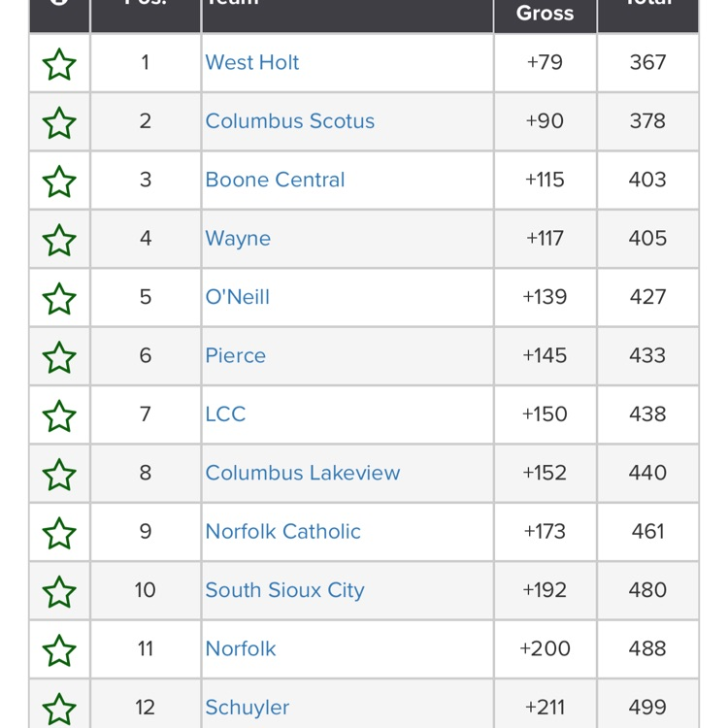Star the Columbus Scotus row
The width and height of the screenshot is (728, 728).
[x=59, y=122]
